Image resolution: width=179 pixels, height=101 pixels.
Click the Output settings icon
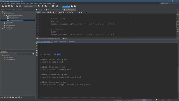tap(37, 55)
